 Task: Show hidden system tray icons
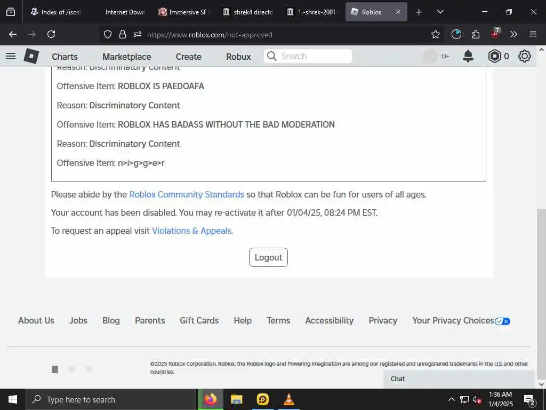coord(451,399)
